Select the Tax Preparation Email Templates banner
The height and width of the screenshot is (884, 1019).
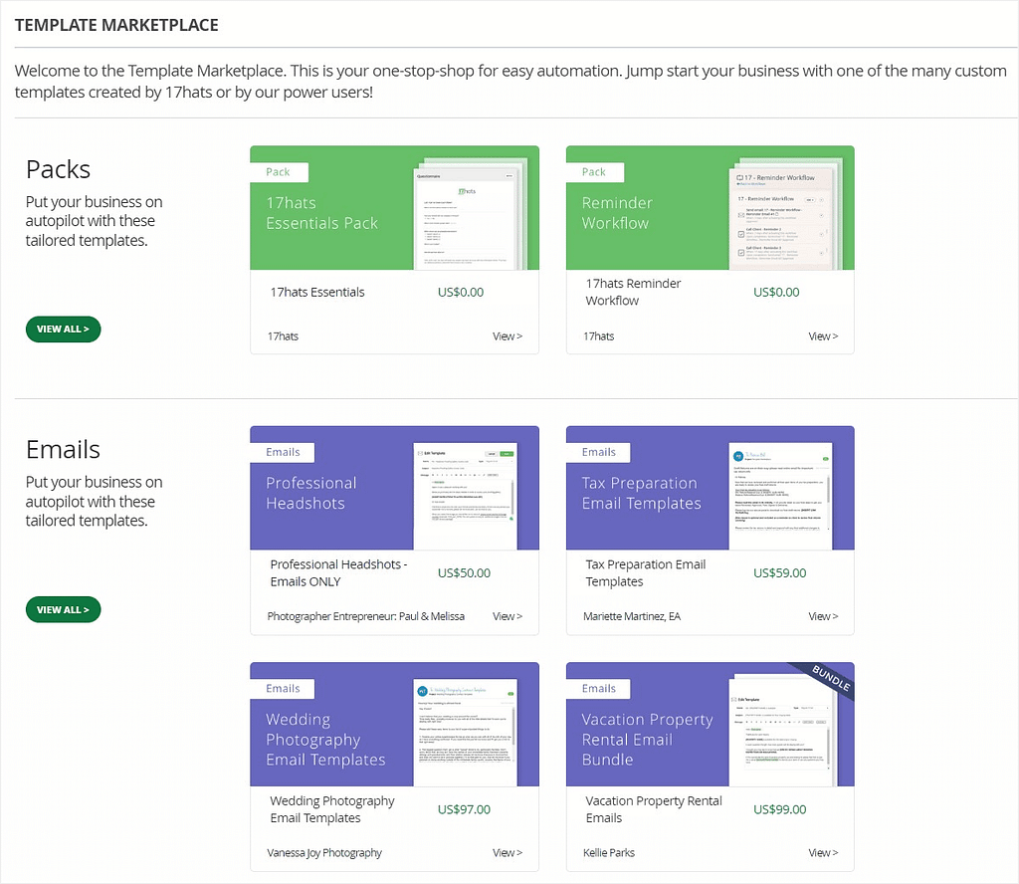711,488
